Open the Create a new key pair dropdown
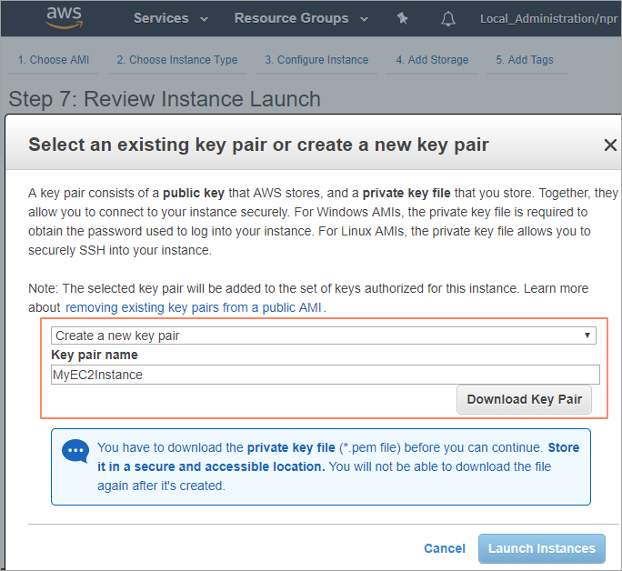The height and width of the screenshot is (571, 622). (324, 336)
